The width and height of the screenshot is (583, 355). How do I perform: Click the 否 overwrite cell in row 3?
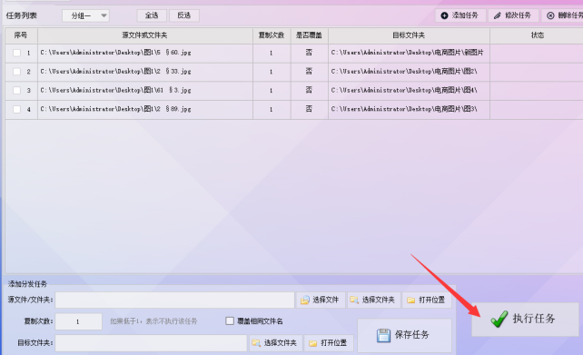click(x=309, y=90)
